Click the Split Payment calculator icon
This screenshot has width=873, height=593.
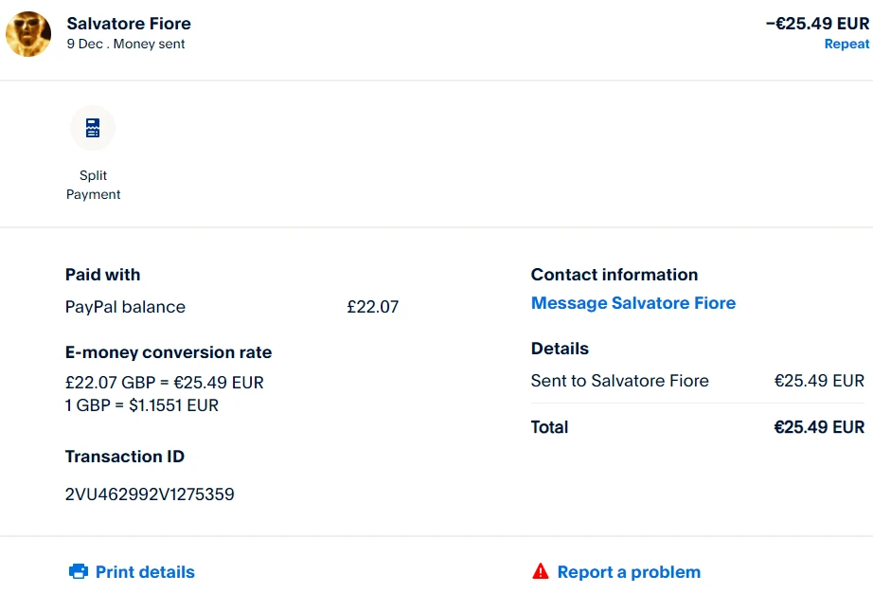pos(93,128)
